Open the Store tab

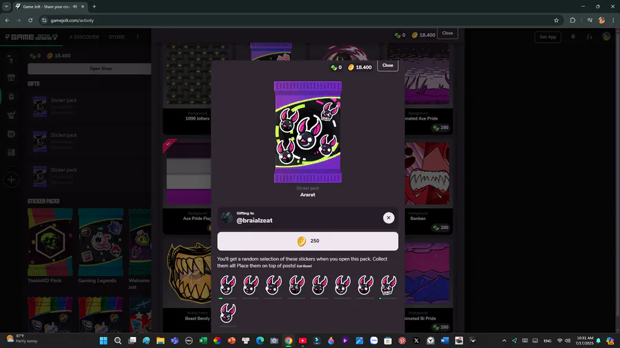tap(116, 37)
